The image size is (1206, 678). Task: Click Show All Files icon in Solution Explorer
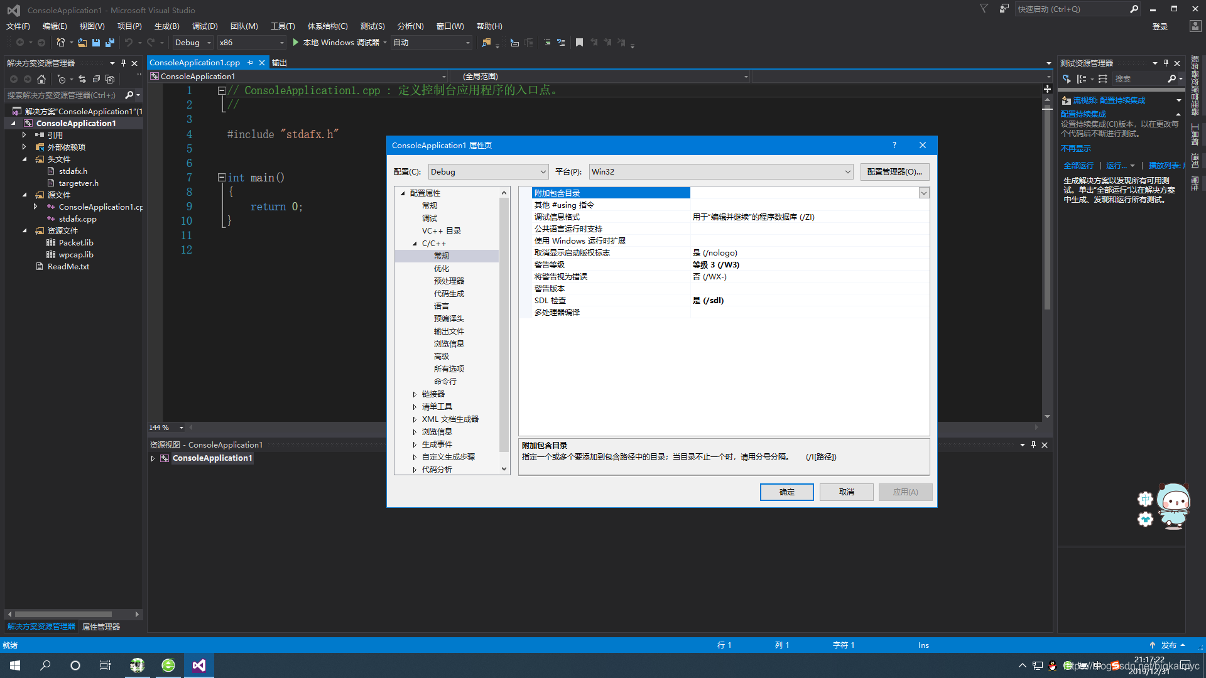110,79
